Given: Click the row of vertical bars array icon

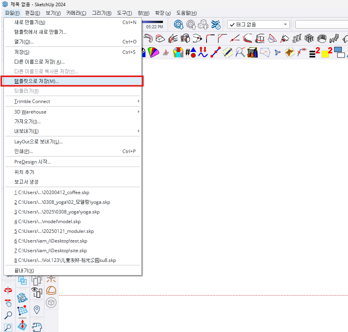Looking at the screenshot, I should pyautogui.click(x=297, y=38).
